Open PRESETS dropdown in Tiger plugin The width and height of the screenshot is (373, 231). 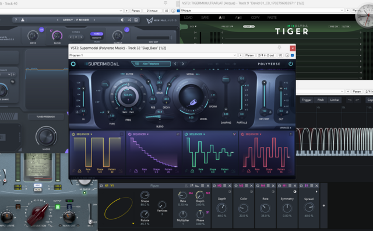pos(227,26)
